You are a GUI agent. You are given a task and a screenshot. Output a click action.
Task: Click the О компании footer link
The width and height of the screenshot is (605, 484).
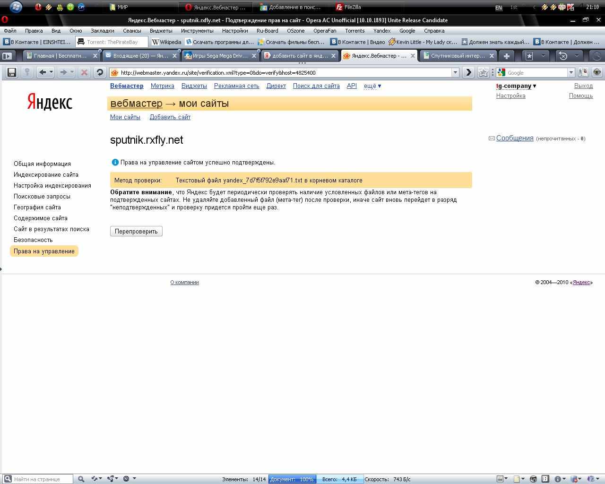click(184, 282)
